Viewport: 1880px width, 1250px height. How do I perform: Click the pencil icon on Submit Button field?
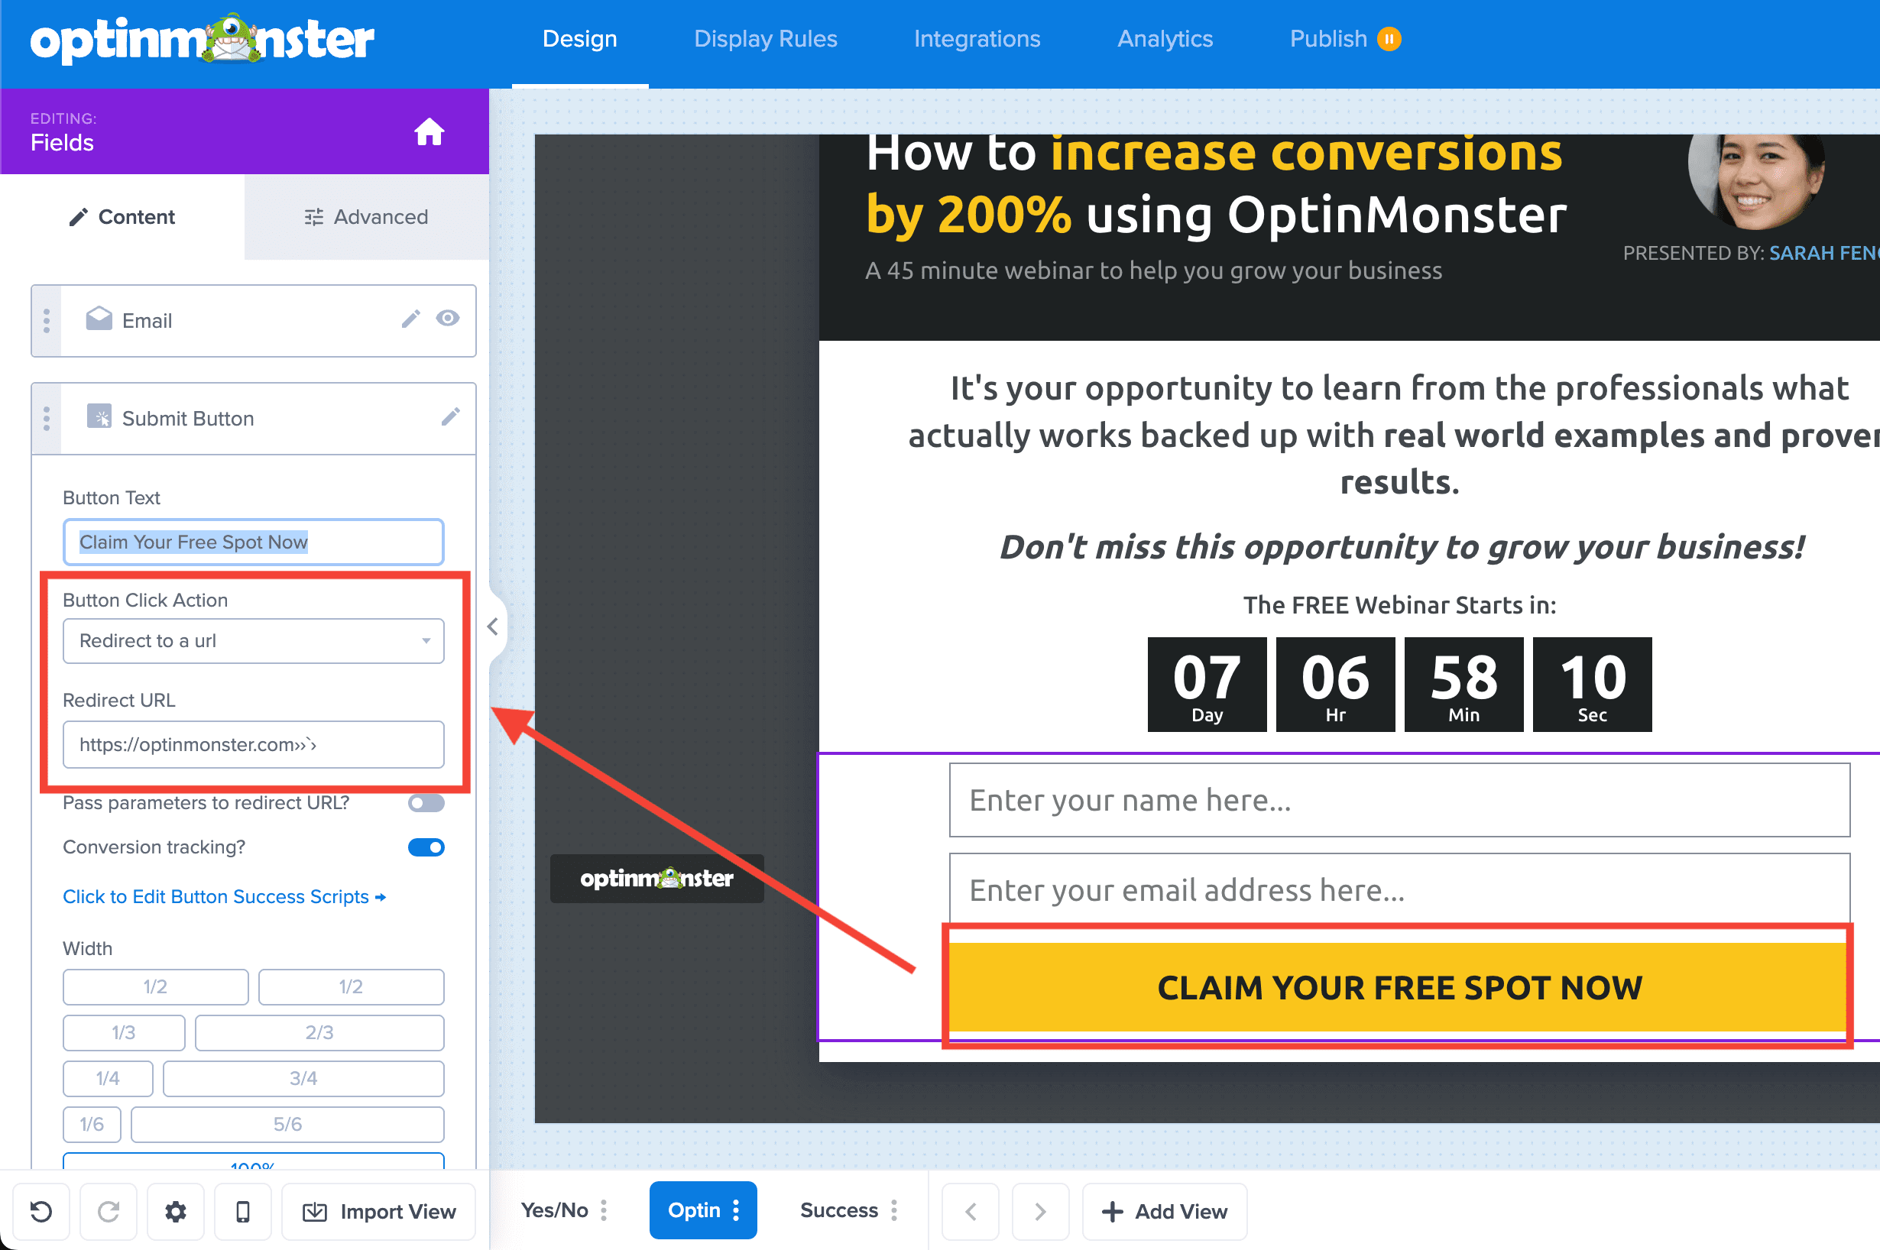tap(450, 417)
